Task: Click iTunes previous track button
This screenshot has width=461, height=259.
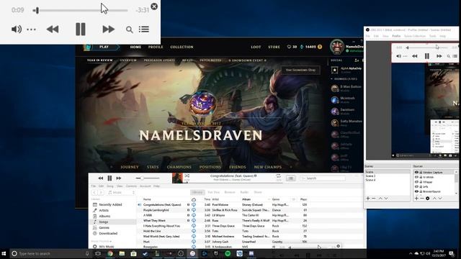Action: click(101, 178)
